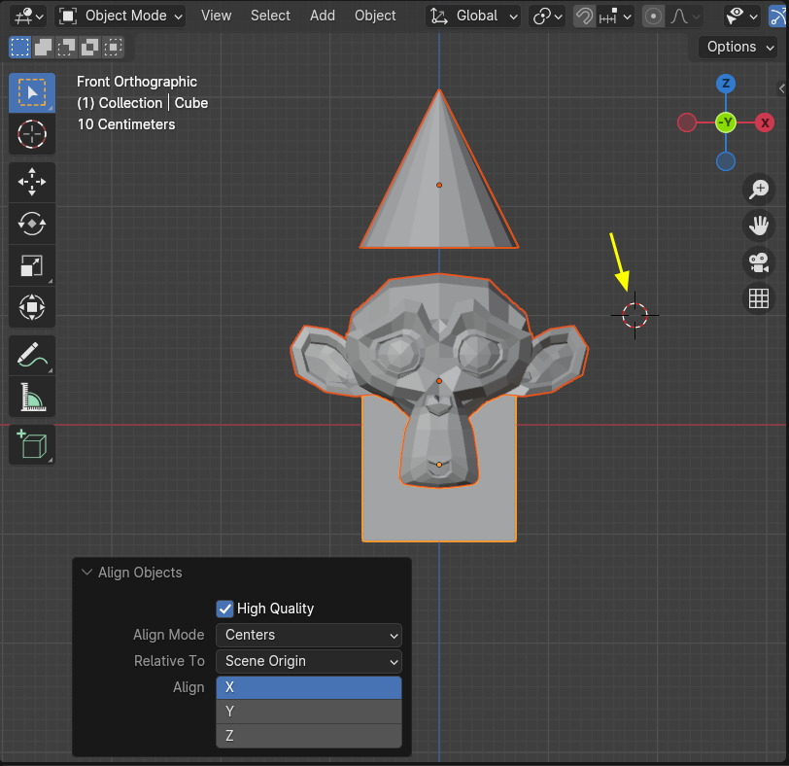Open the View menu
Viewport: 789px width, 766px height.
pos(217,17)
